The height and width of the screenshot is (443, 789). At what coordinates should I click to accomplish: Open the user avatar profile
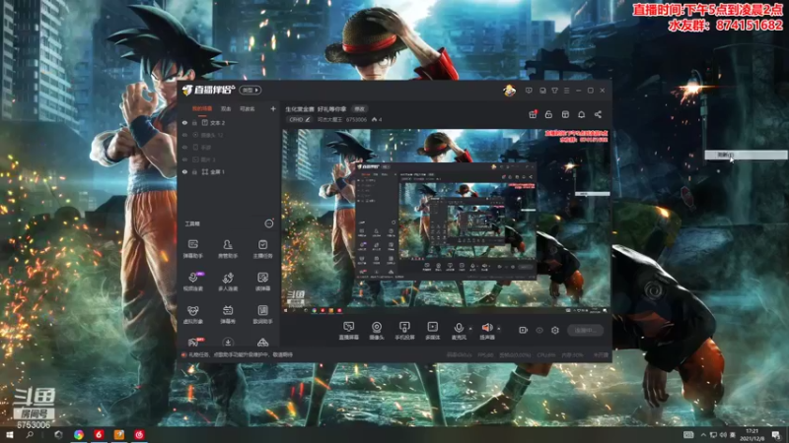point(509,91)
